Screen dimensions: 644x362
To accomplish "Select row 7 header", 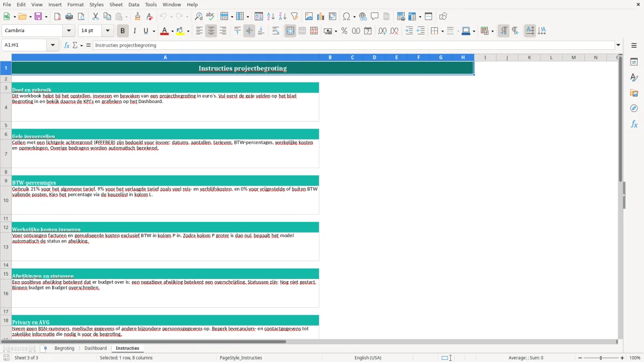I will tap(5, 154).
